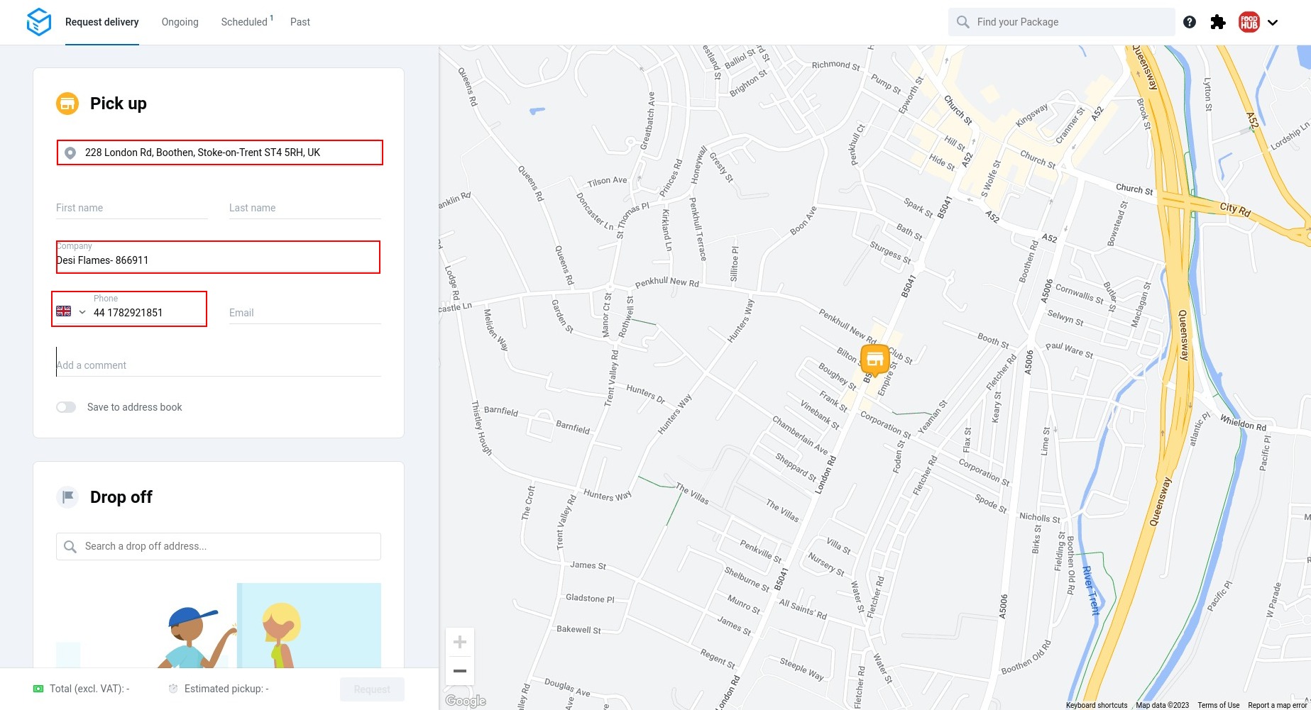This screenshot has width=1311, height=710.
Task: Toggle Save to address book switch
Action: (66, 407)
